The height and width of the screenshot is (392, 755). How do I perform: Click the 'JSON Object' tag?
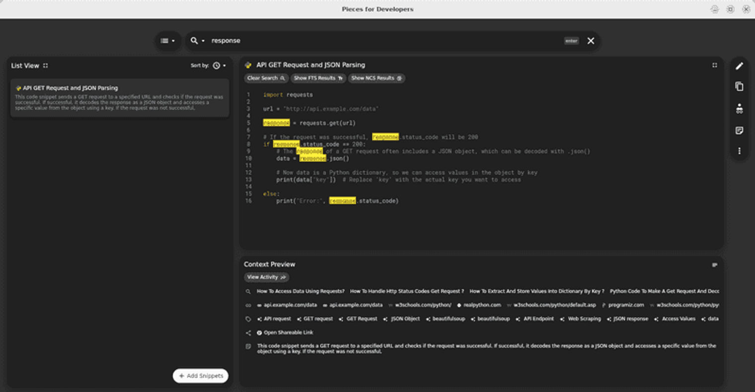click(402, 319)
